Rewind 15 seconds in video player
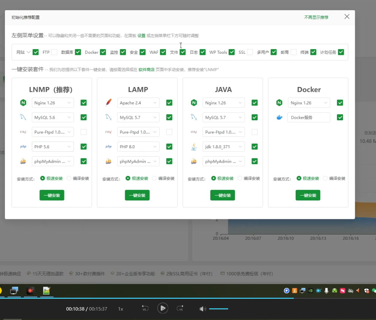The height and width of the screenshot is (320, 376). pyautogui.click(x=144, y=308)
